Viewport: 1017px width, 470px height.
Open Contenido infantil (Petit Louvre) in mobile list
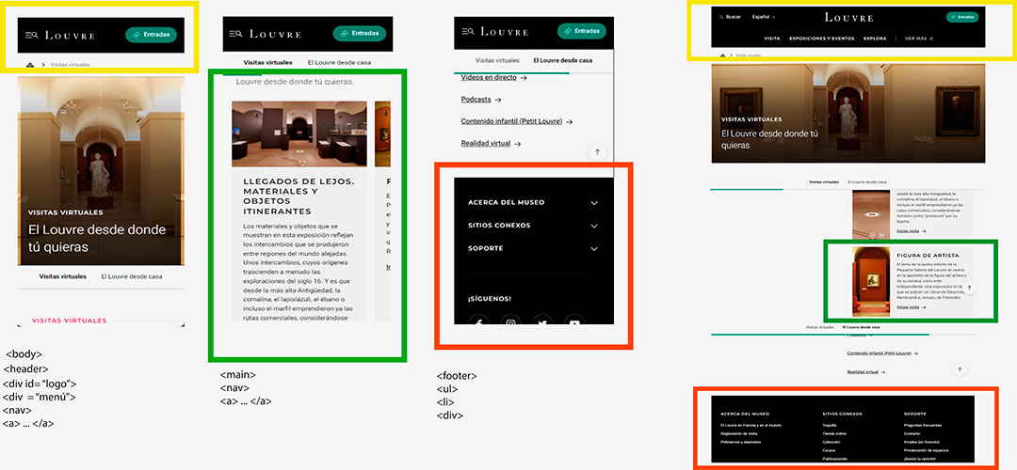point(517,121)
